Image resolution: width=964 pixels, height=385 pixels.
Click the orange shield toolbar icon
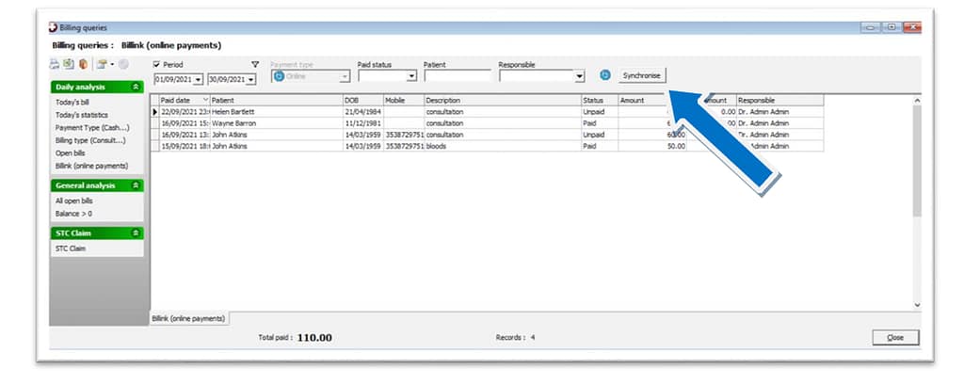[83, 64]
